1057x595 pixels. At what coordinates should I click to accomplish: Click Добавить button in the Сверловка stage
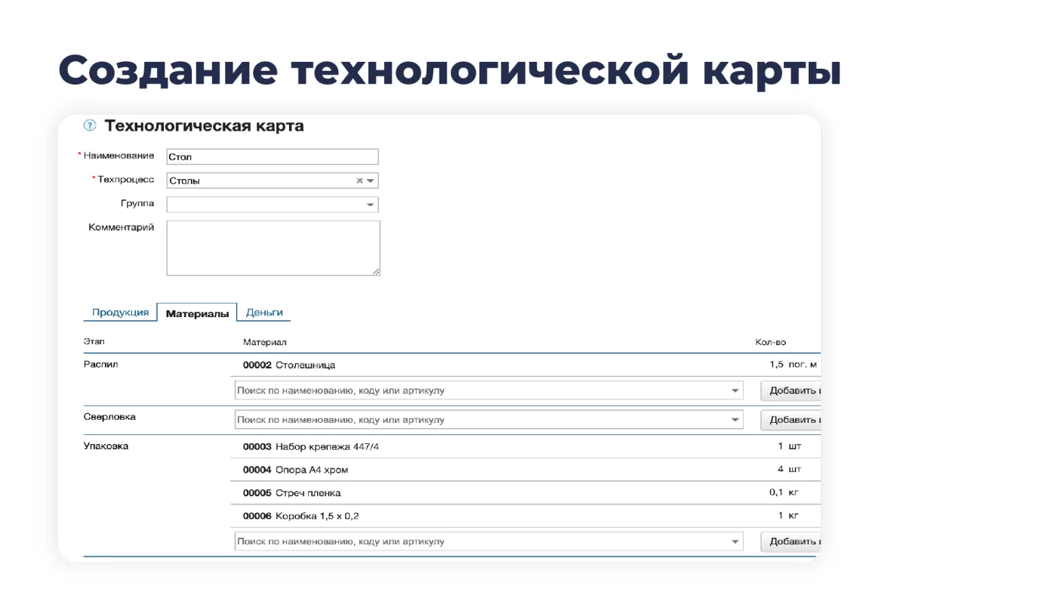click(x=790, y=420)
